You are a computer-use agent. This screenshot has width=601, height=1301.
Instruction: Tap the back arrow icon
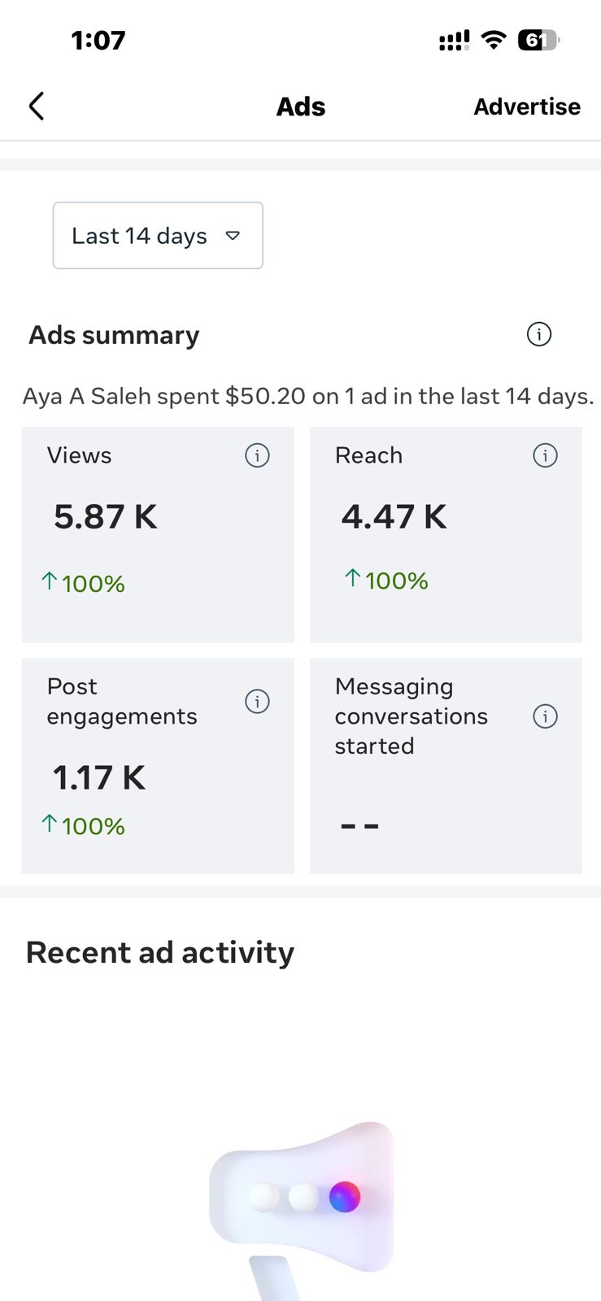point(36,107)
